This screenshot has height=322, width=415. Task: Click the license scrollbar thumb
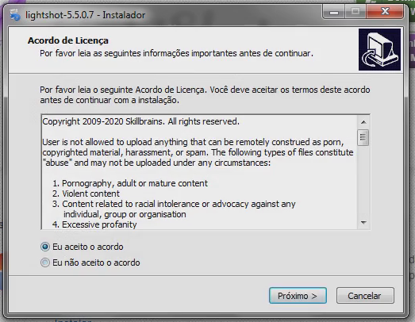(363, 137)
